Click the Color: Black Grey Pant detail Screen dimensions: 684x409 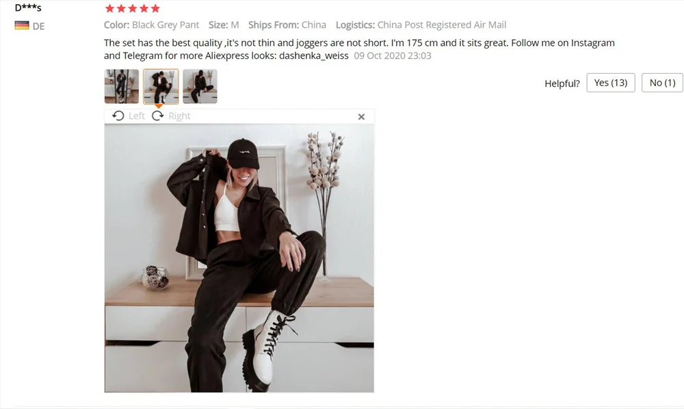(x=151, y=25)
